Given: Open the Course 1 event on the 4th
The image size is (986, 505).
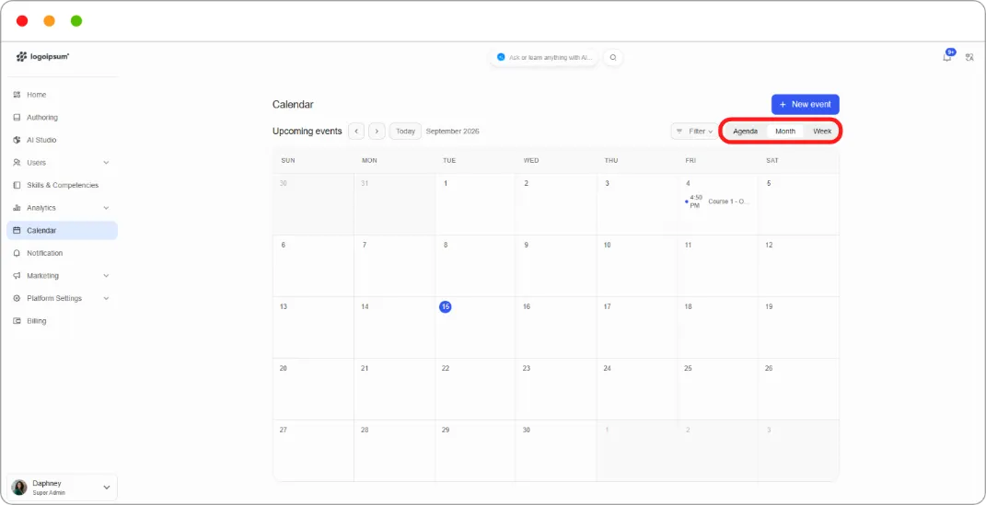Looking at the screenshot, I should (717, 201).
